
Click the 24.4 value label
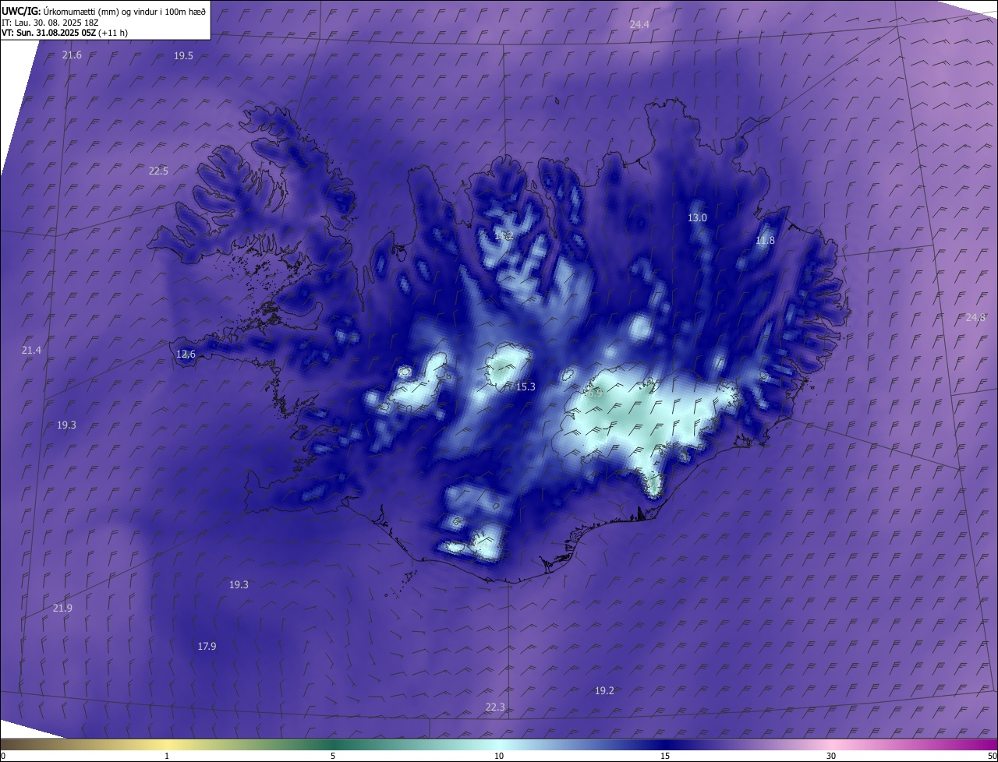639,25
